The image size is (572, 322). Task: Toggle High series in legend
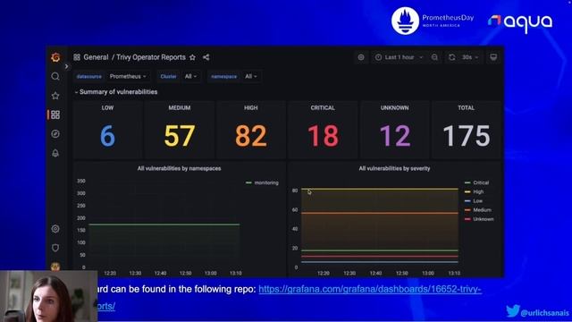click(478, 191)
